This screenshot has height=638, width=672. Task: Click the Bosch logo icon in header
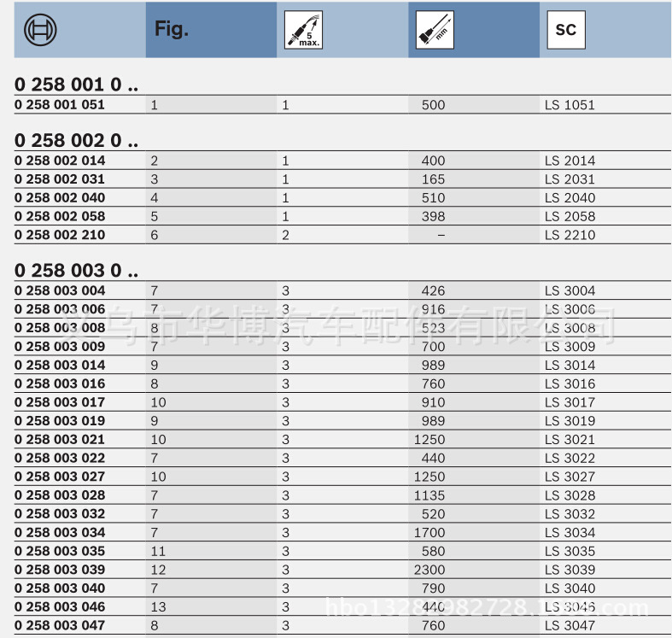pyautogui.click(x=40, y=30)
